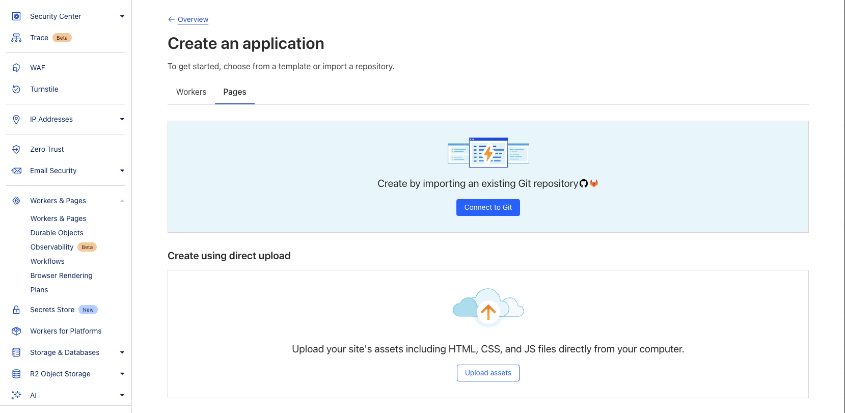
Task: Click the Connect to Git button
Action: (x=488, y=207)
